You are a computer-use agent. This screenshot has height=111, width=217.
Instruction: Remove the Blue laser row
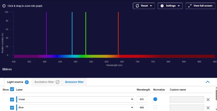[x=208, y=107]
